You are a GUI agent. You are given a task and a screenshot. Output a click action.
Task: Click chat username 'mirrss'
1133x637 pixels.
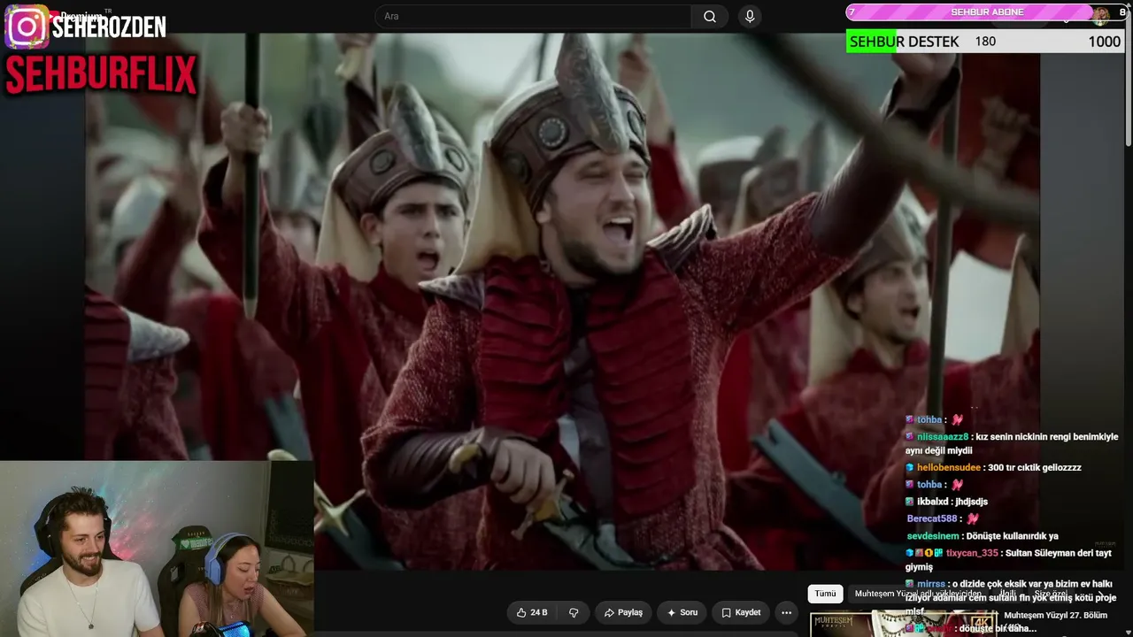[931, 585]
